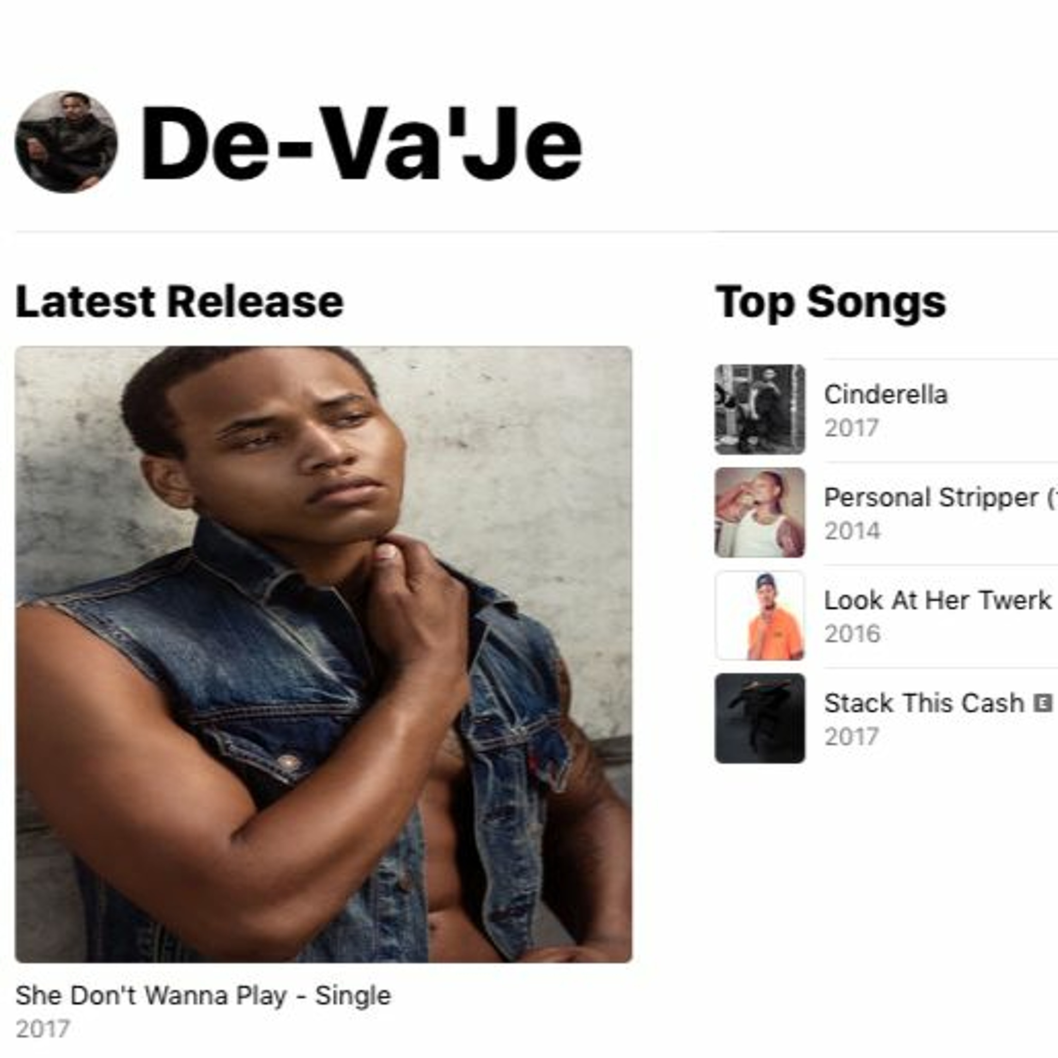The image size is (1058, 1058).
Task: Click the She Don't Wanna Play - Single title
Action: 203,995
